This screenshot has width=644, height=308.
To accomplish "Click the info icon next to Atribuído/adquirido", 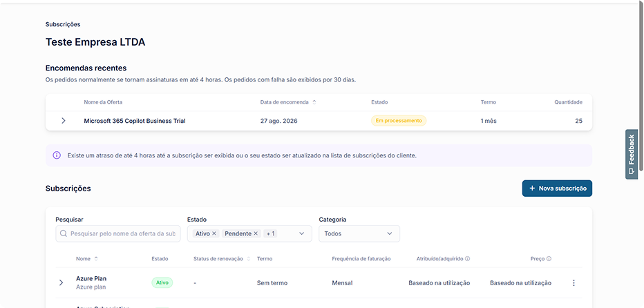I will [467, 259].
